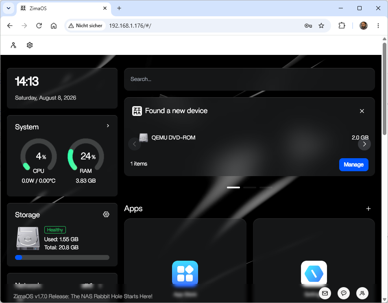Go forward in the browser

(x=24, y=26)
